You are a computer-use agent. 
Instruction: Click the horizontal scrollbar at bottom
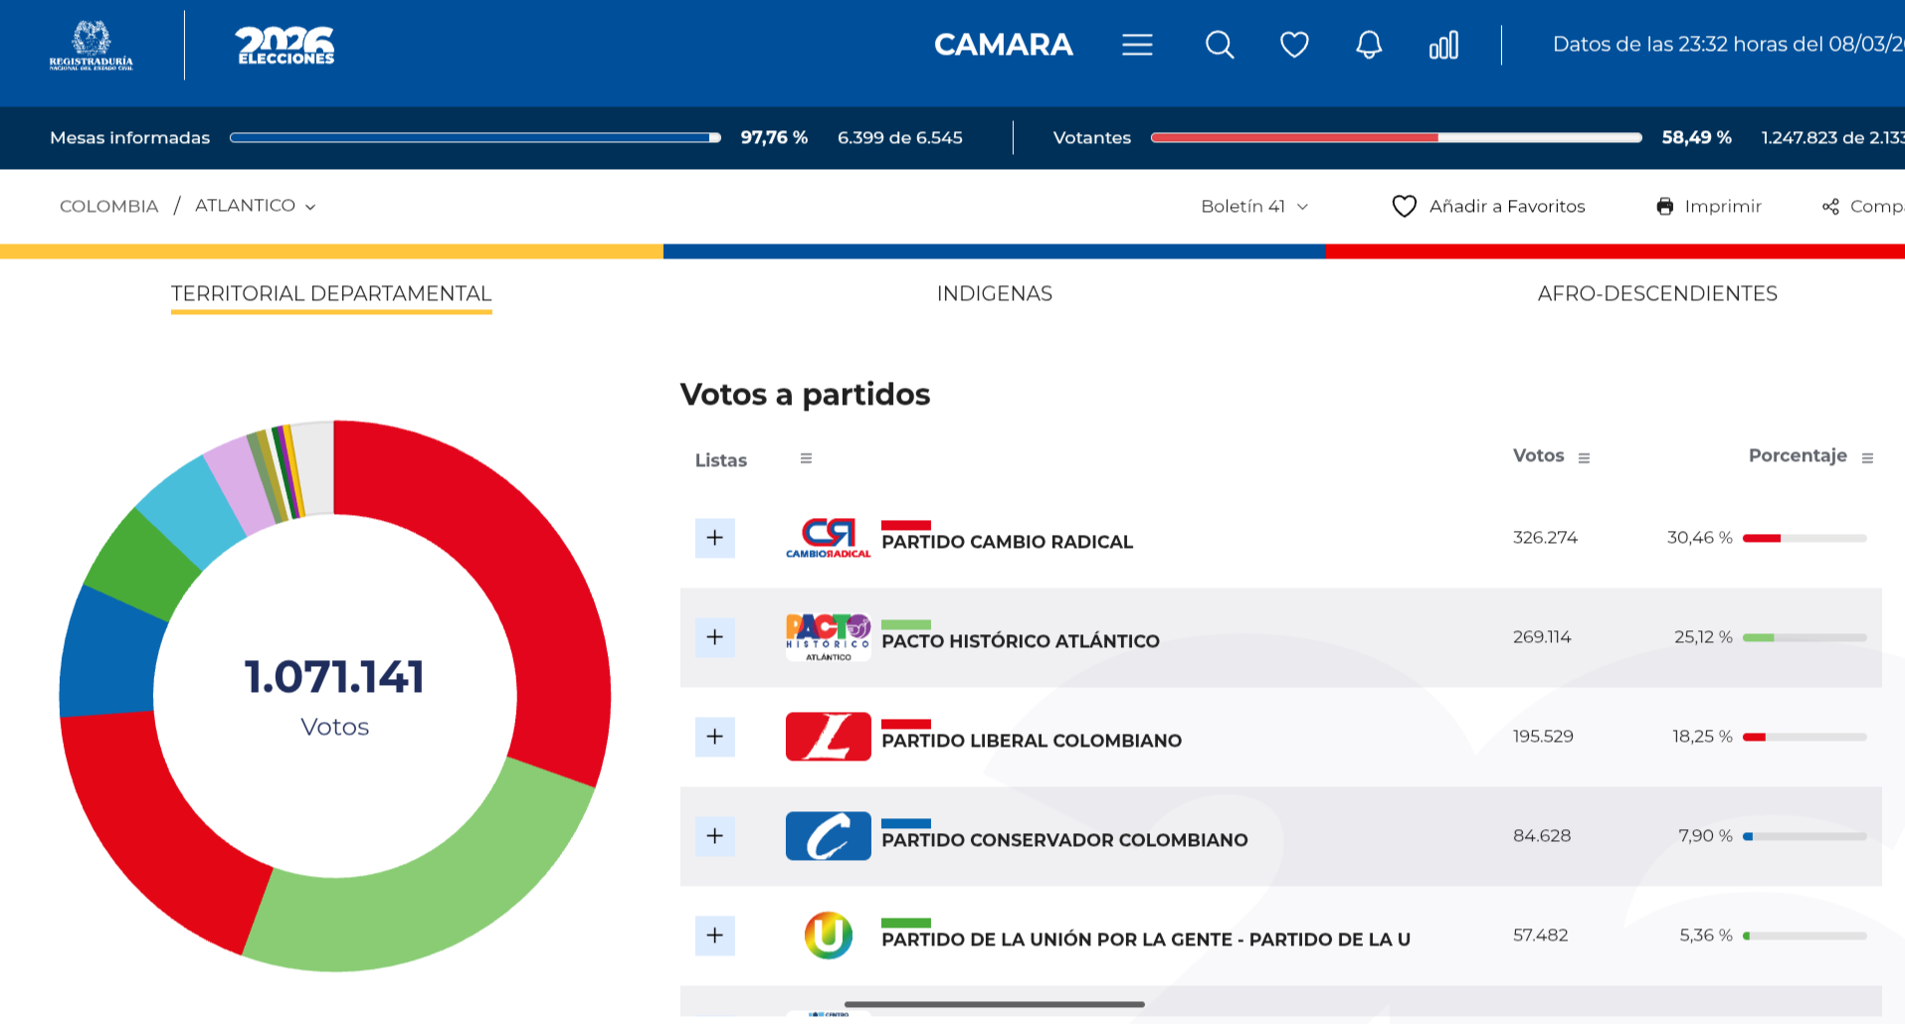coord(995,1004)
